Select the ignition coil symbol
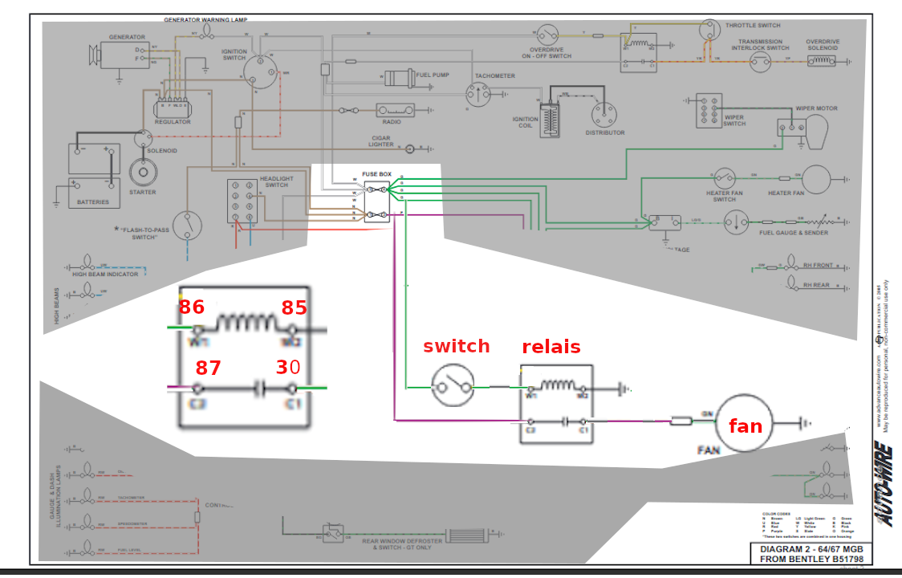Screen dimensions: 902x578 [x=550, y=120]
